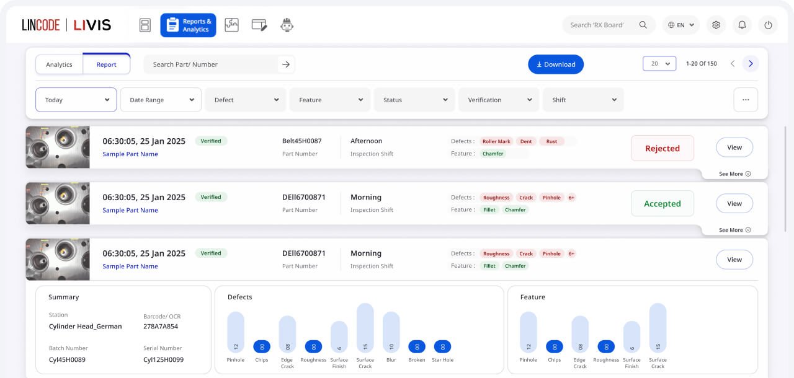Viewport: 794px width, 378px height.
Task: Click the puzzle piece icon in navigation
Action: tap(231, 25)
